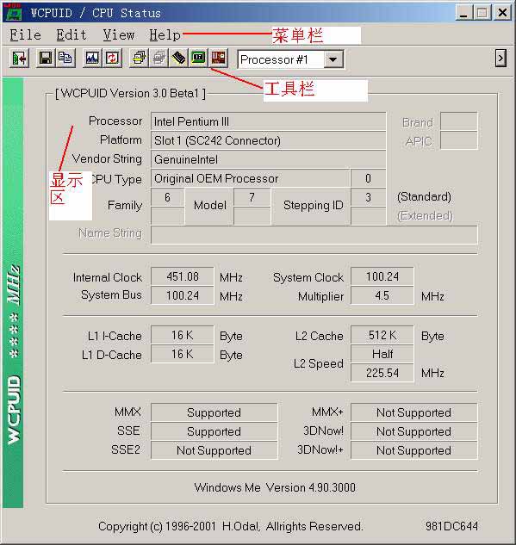Open the Processor #1 dropdown arrow
516x545 pixels.
(333, 59)
